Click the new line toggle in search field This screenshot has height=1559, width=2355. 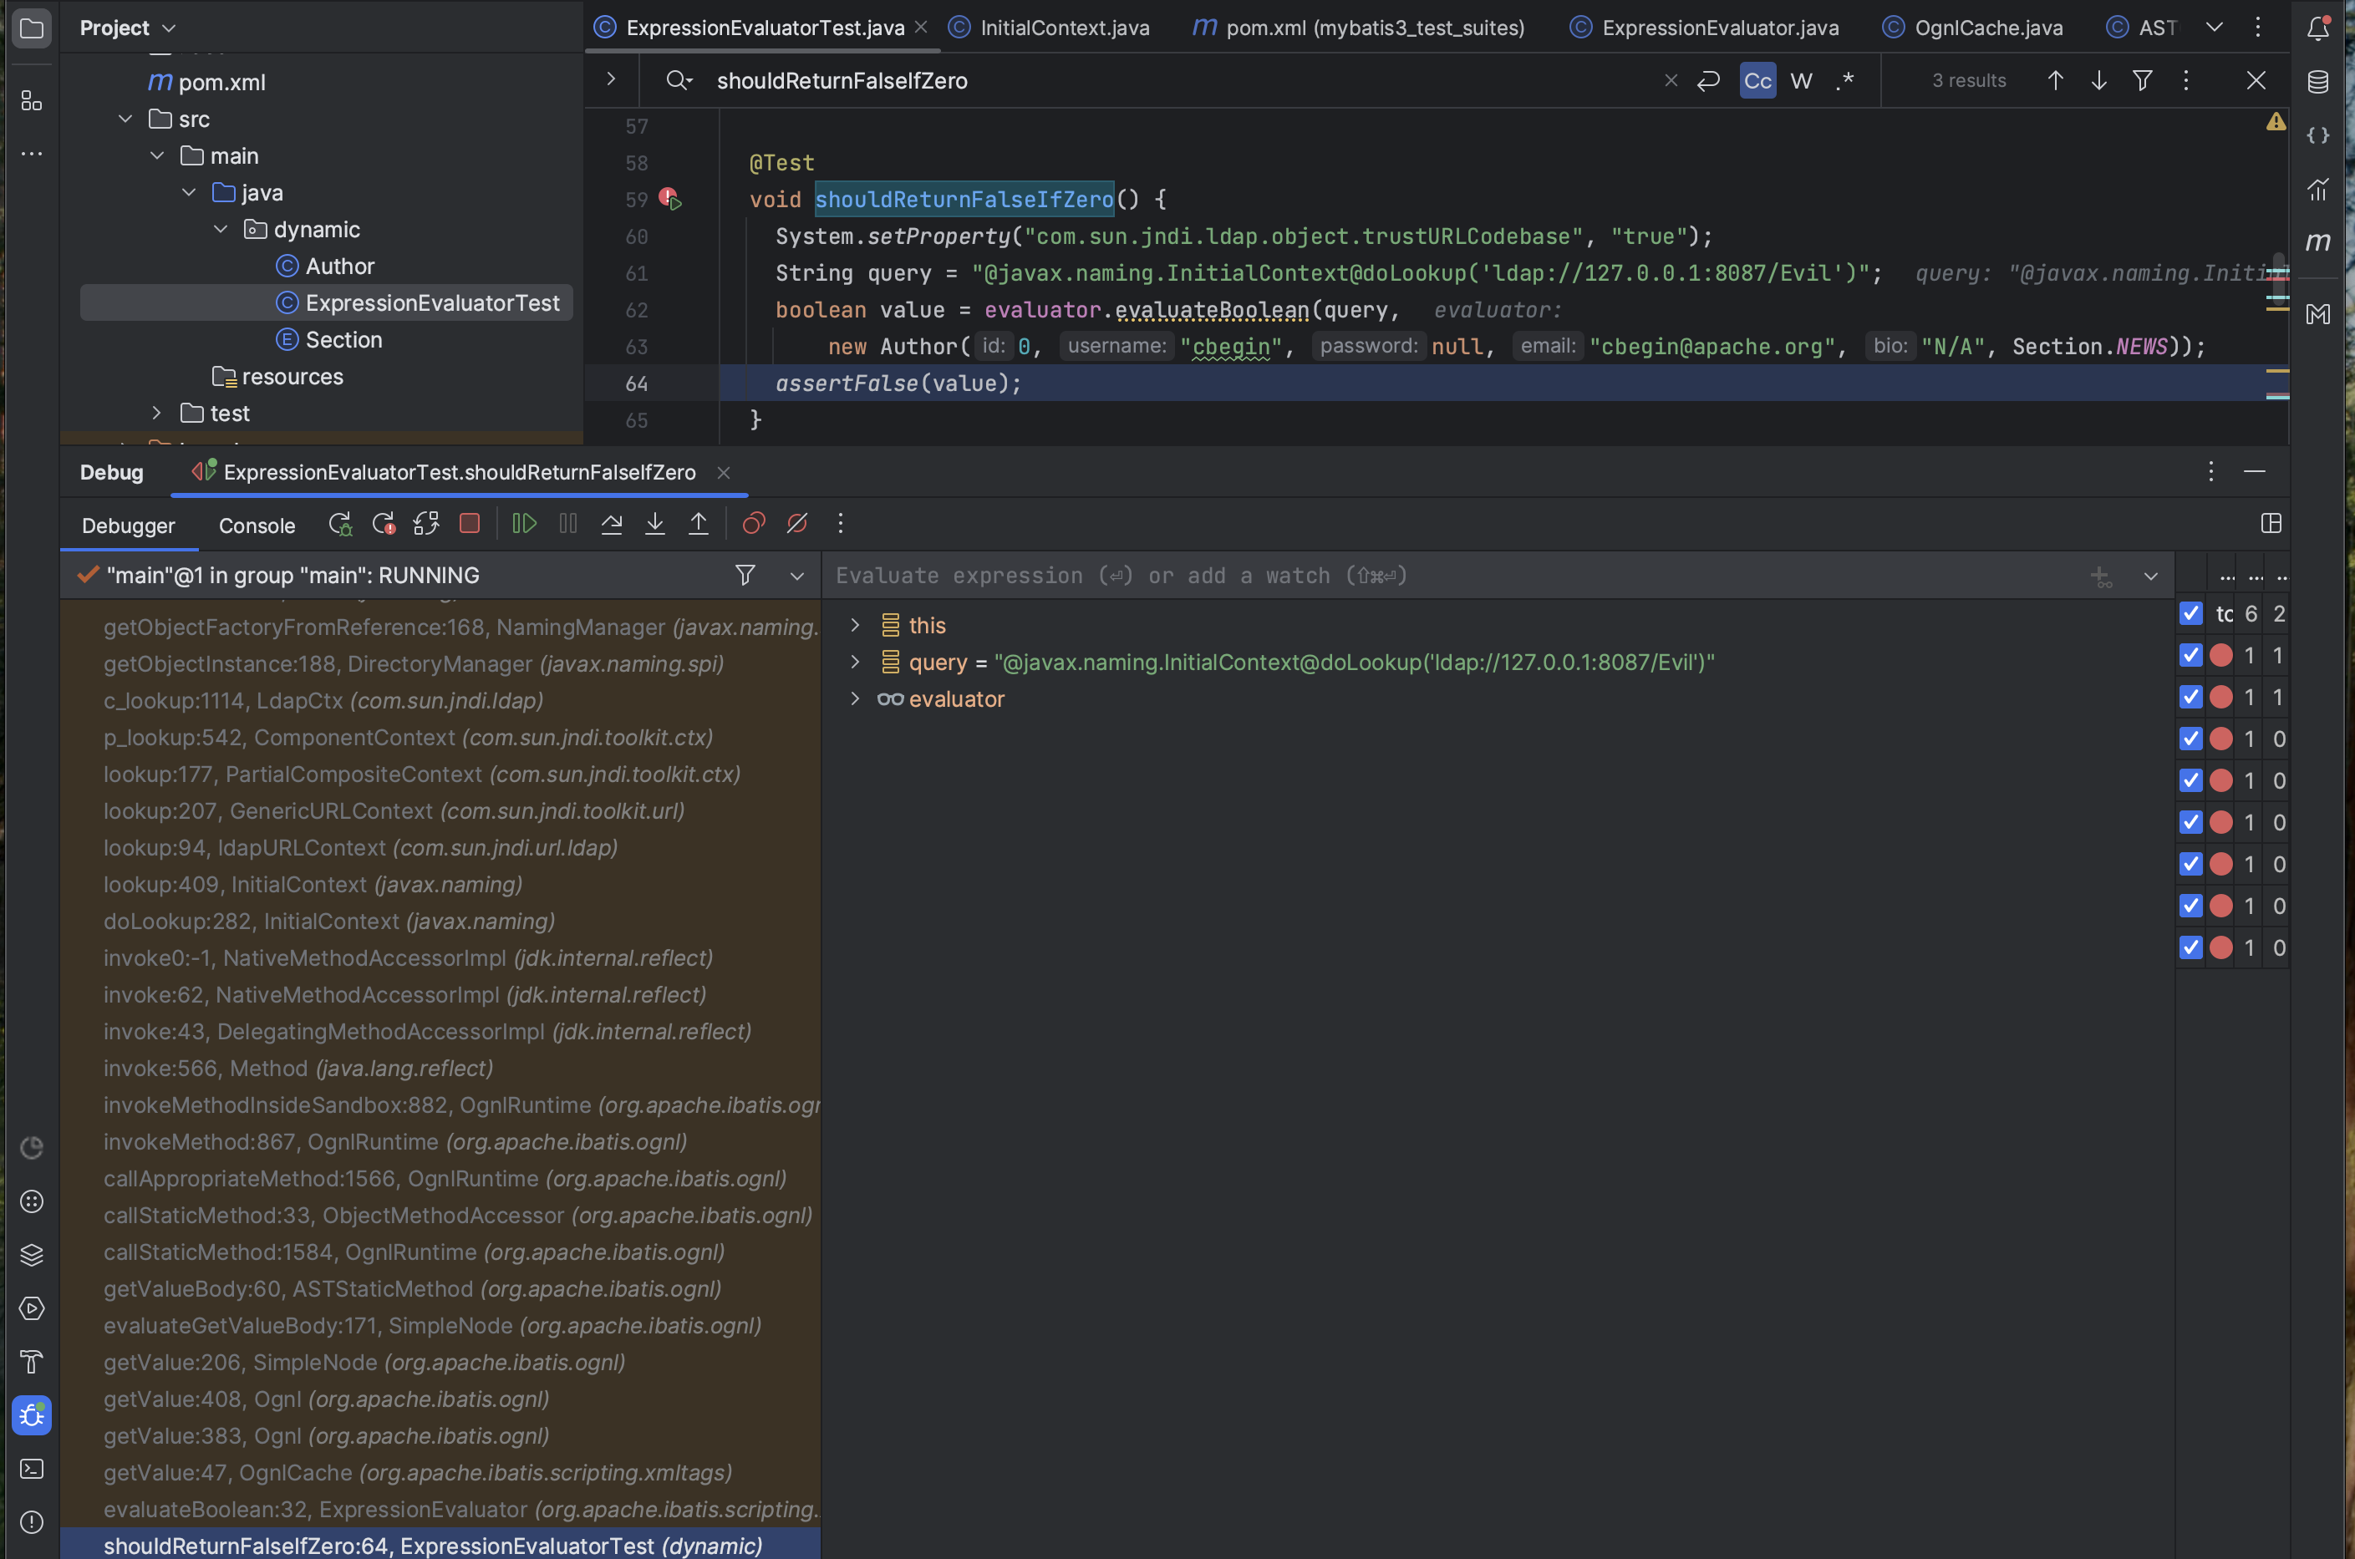pyautogui.click(x=1707, y=80)
